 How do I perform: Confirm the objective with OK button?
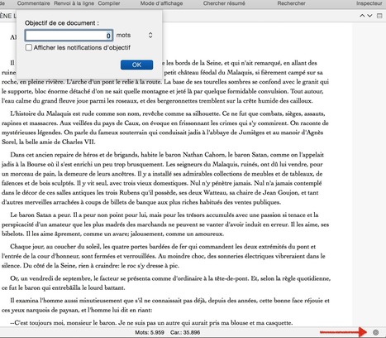[x=136, y=65]
